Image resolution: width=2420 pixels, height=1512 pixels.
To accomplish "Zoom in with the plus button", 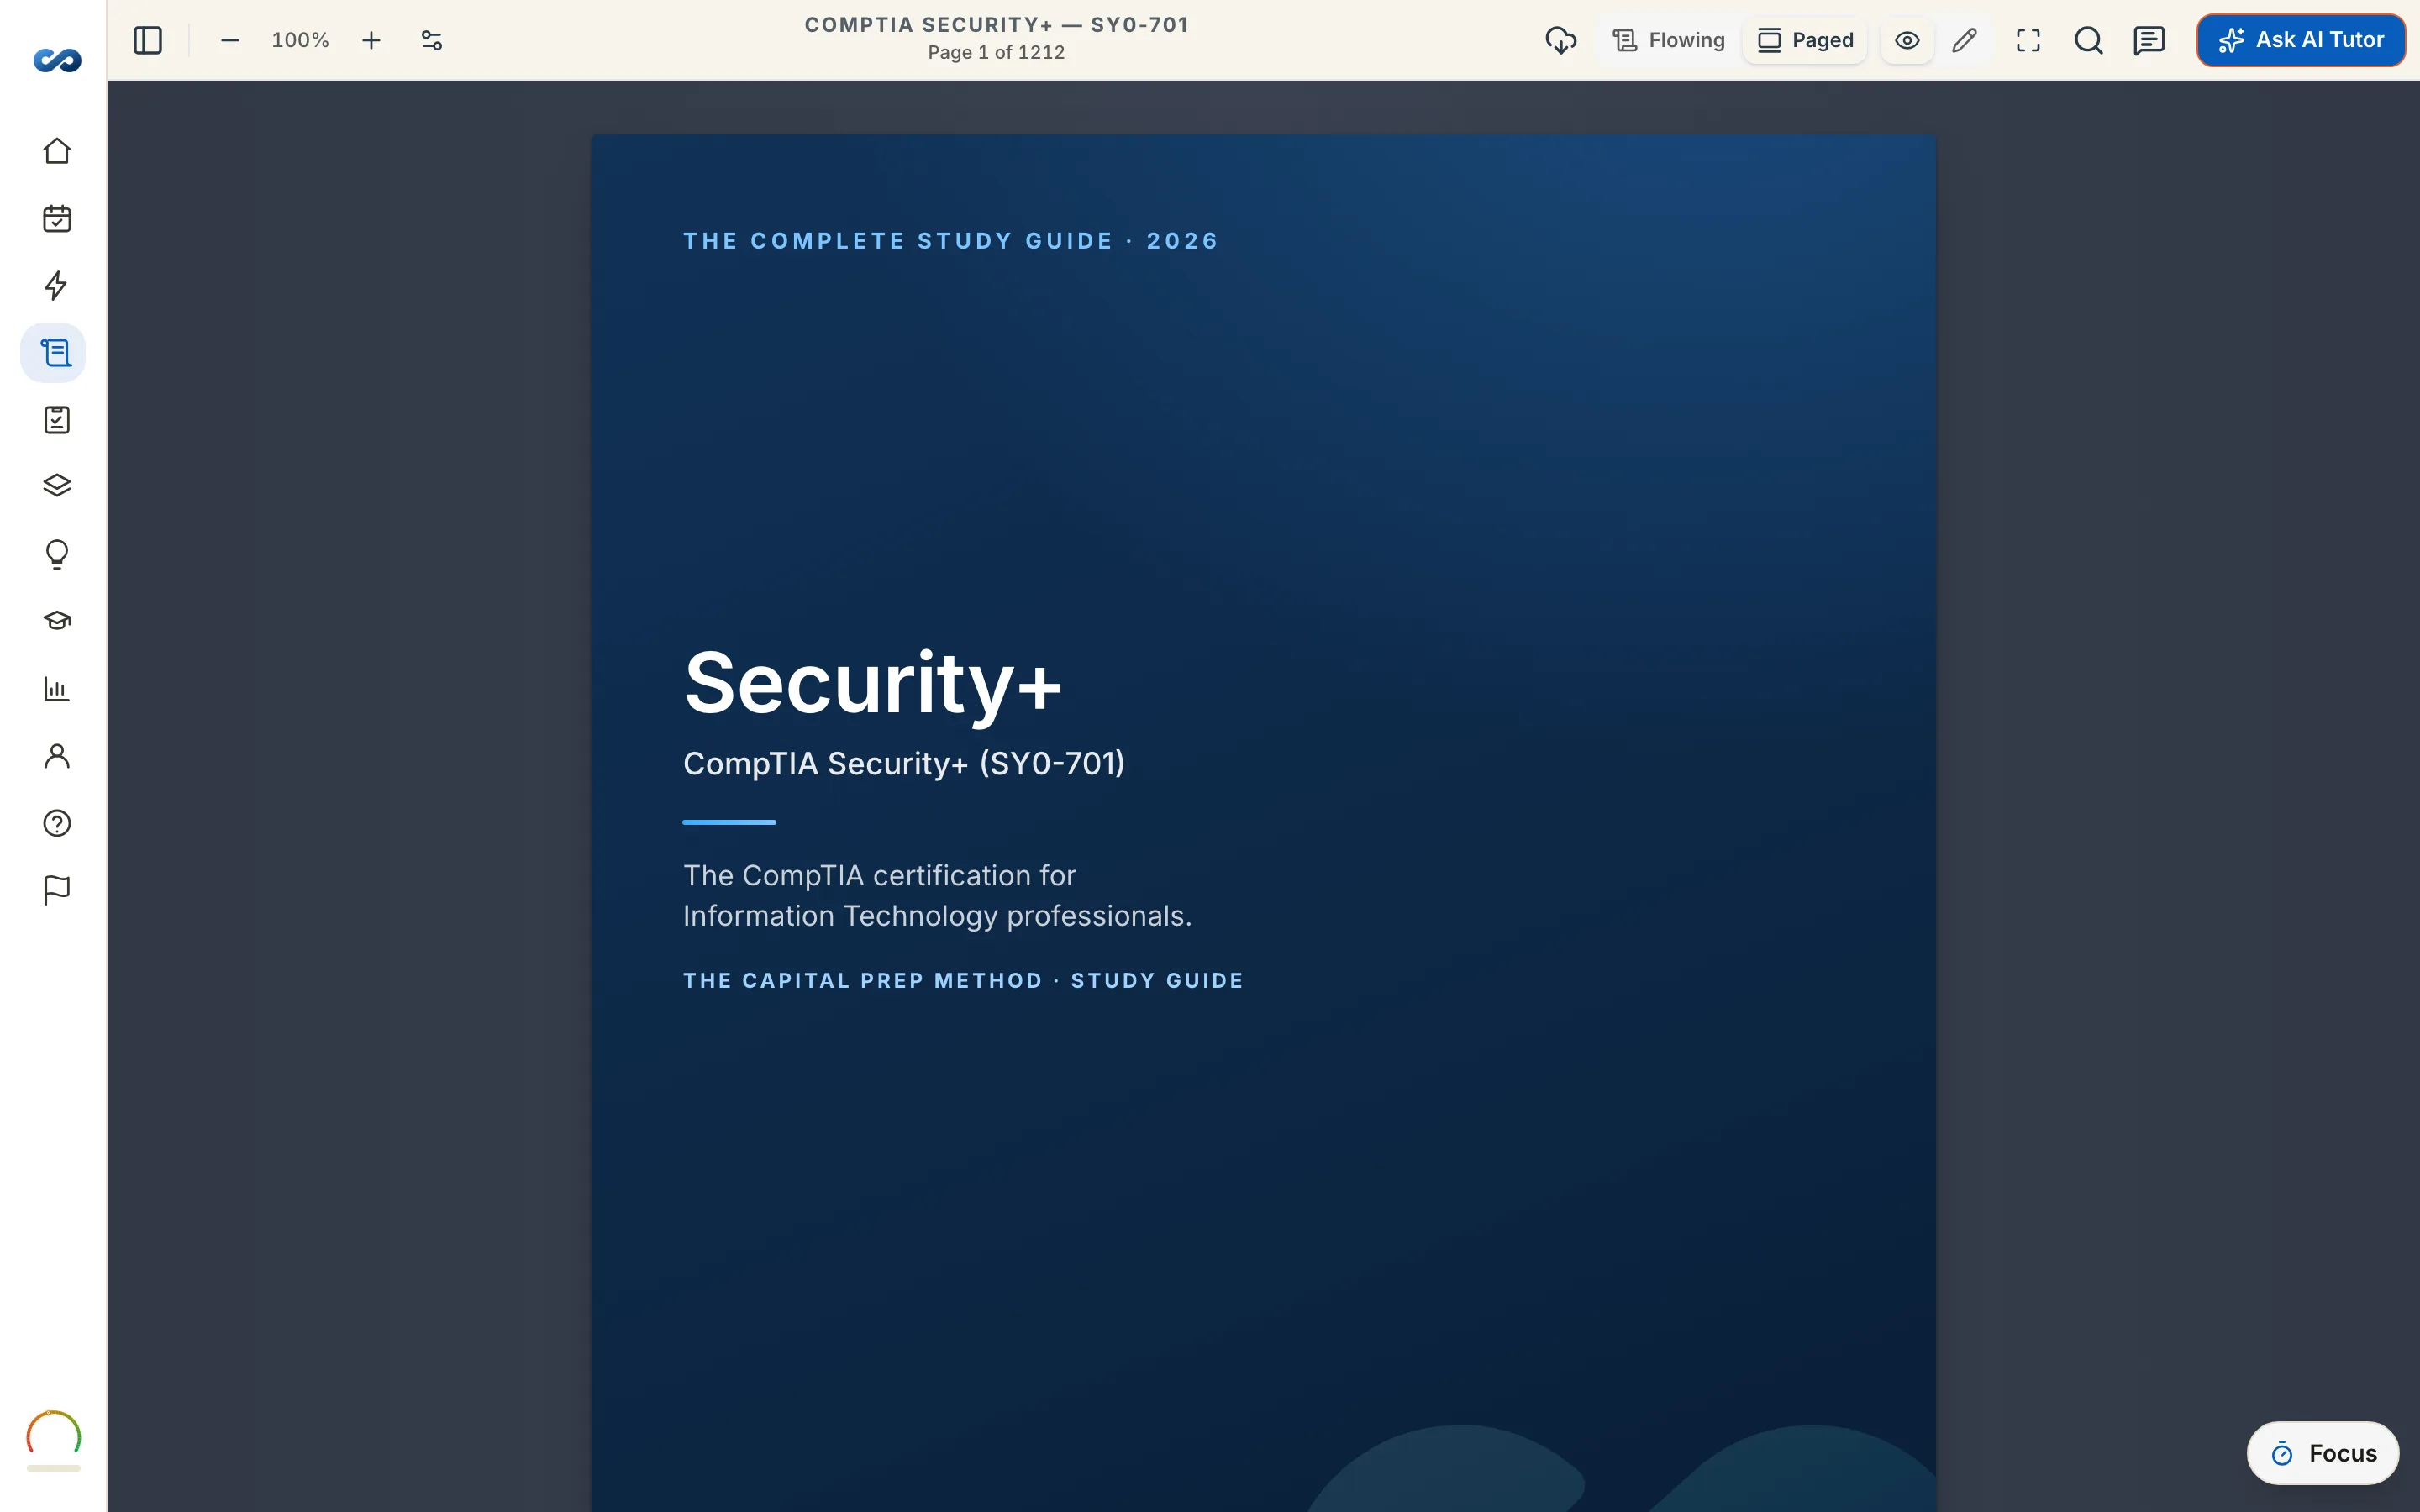I will coord(371,40).
